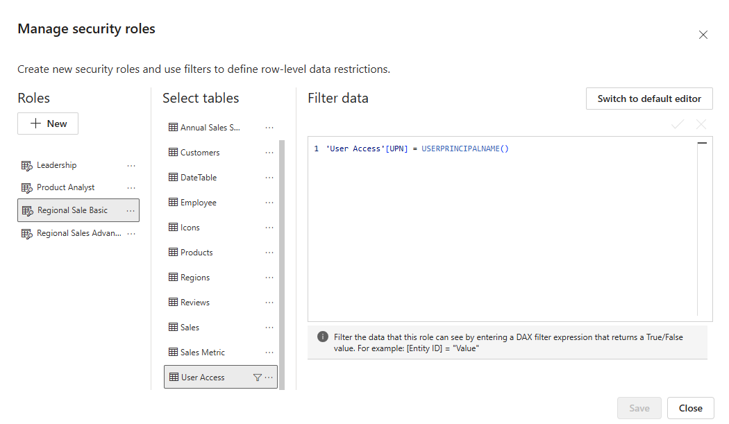Open more options for Product Analyst role

click(131, 188)
